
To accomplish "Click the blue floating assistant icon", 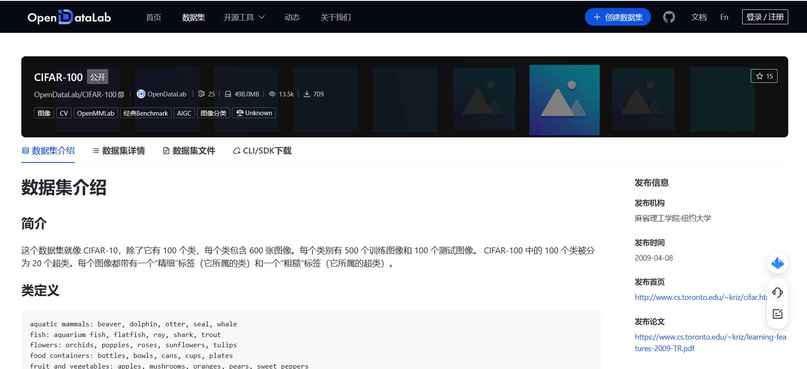I will (x=778, y=263).
